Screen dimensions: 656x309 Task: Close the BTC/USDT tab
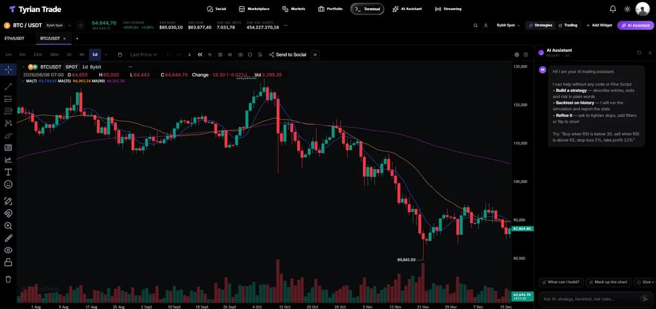coord(65,38)
